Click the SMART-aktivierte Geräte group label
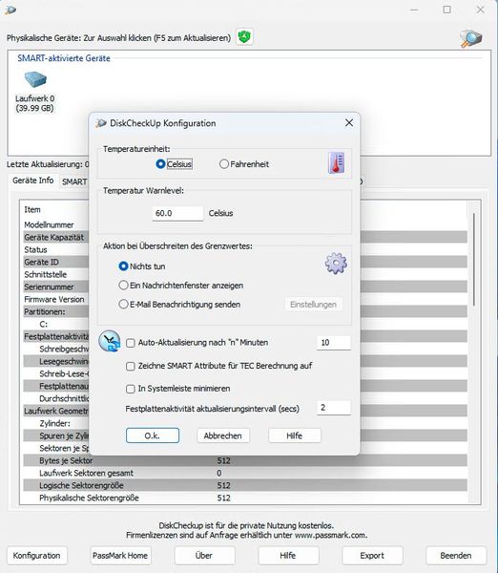The image size is (498, 573). click(64, 58)
